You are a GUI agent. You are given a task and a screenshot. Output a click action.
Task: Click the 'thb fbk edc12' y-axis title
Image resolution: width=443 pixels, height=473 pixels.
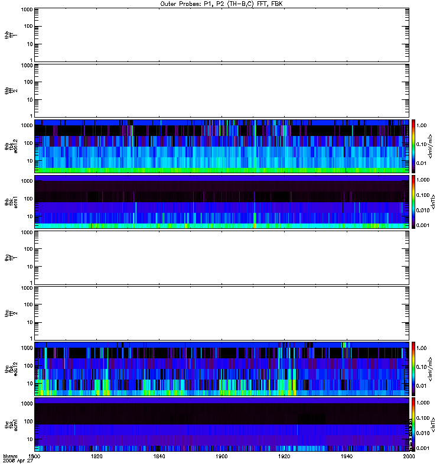11,146
